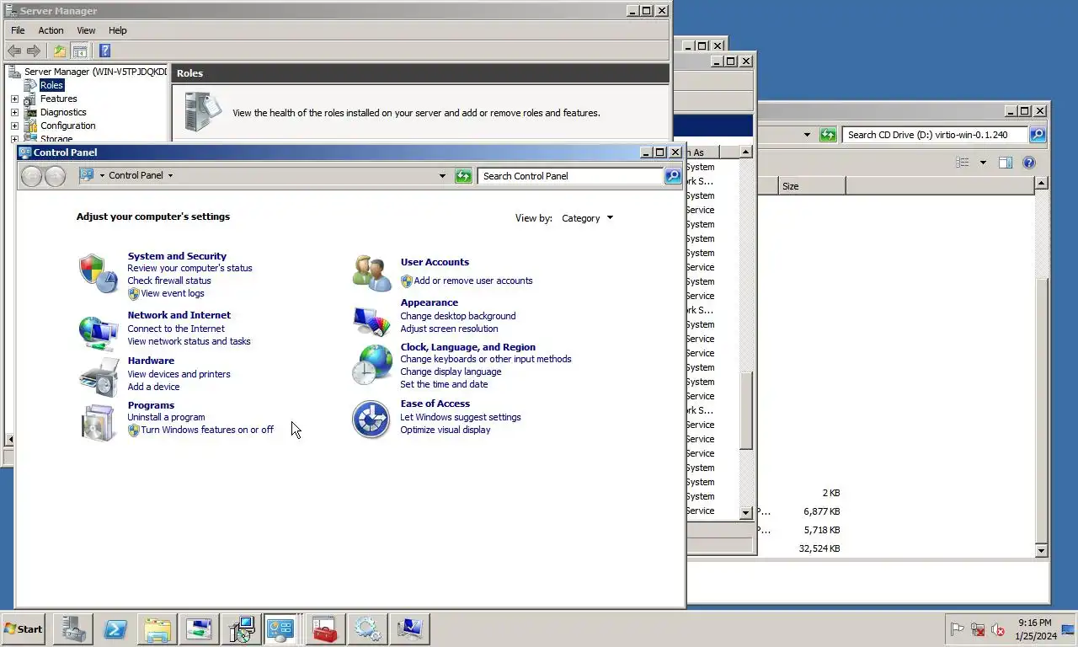The image size is (1078, 647).
Task: Open Control Panel address history dropdown
Action: (x=442, y=175)
